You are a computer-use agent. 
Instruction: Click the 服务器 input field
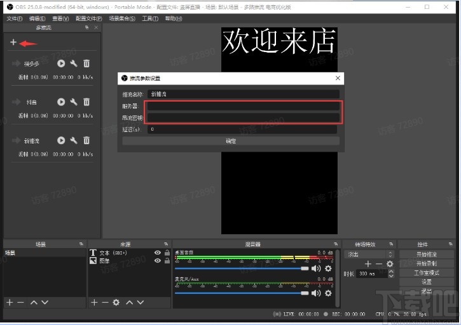pos(244,106)
